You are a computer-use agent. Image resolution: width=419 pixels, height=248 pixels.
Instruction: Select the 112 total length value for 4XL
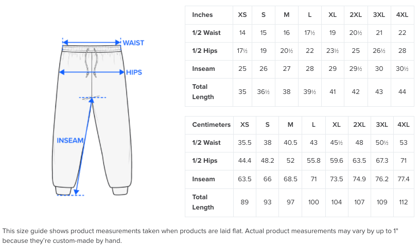point(403,202)
